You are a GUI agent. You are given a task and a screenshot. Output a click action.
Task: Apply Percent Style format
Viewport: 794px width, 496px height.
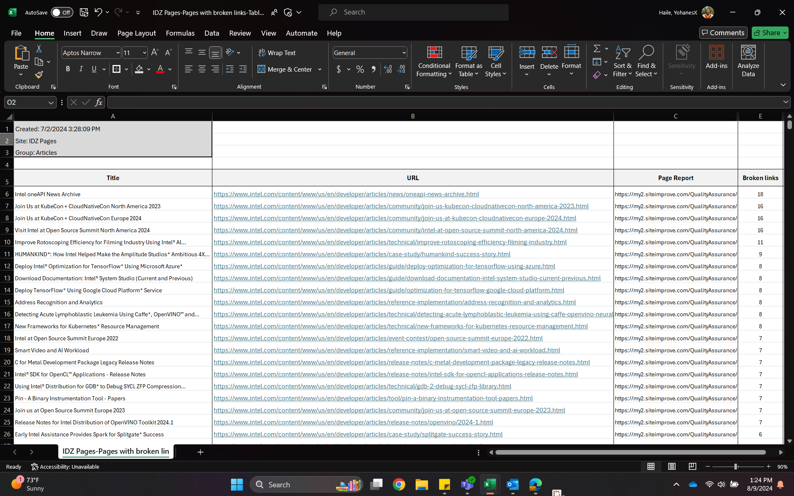(360, 70)
